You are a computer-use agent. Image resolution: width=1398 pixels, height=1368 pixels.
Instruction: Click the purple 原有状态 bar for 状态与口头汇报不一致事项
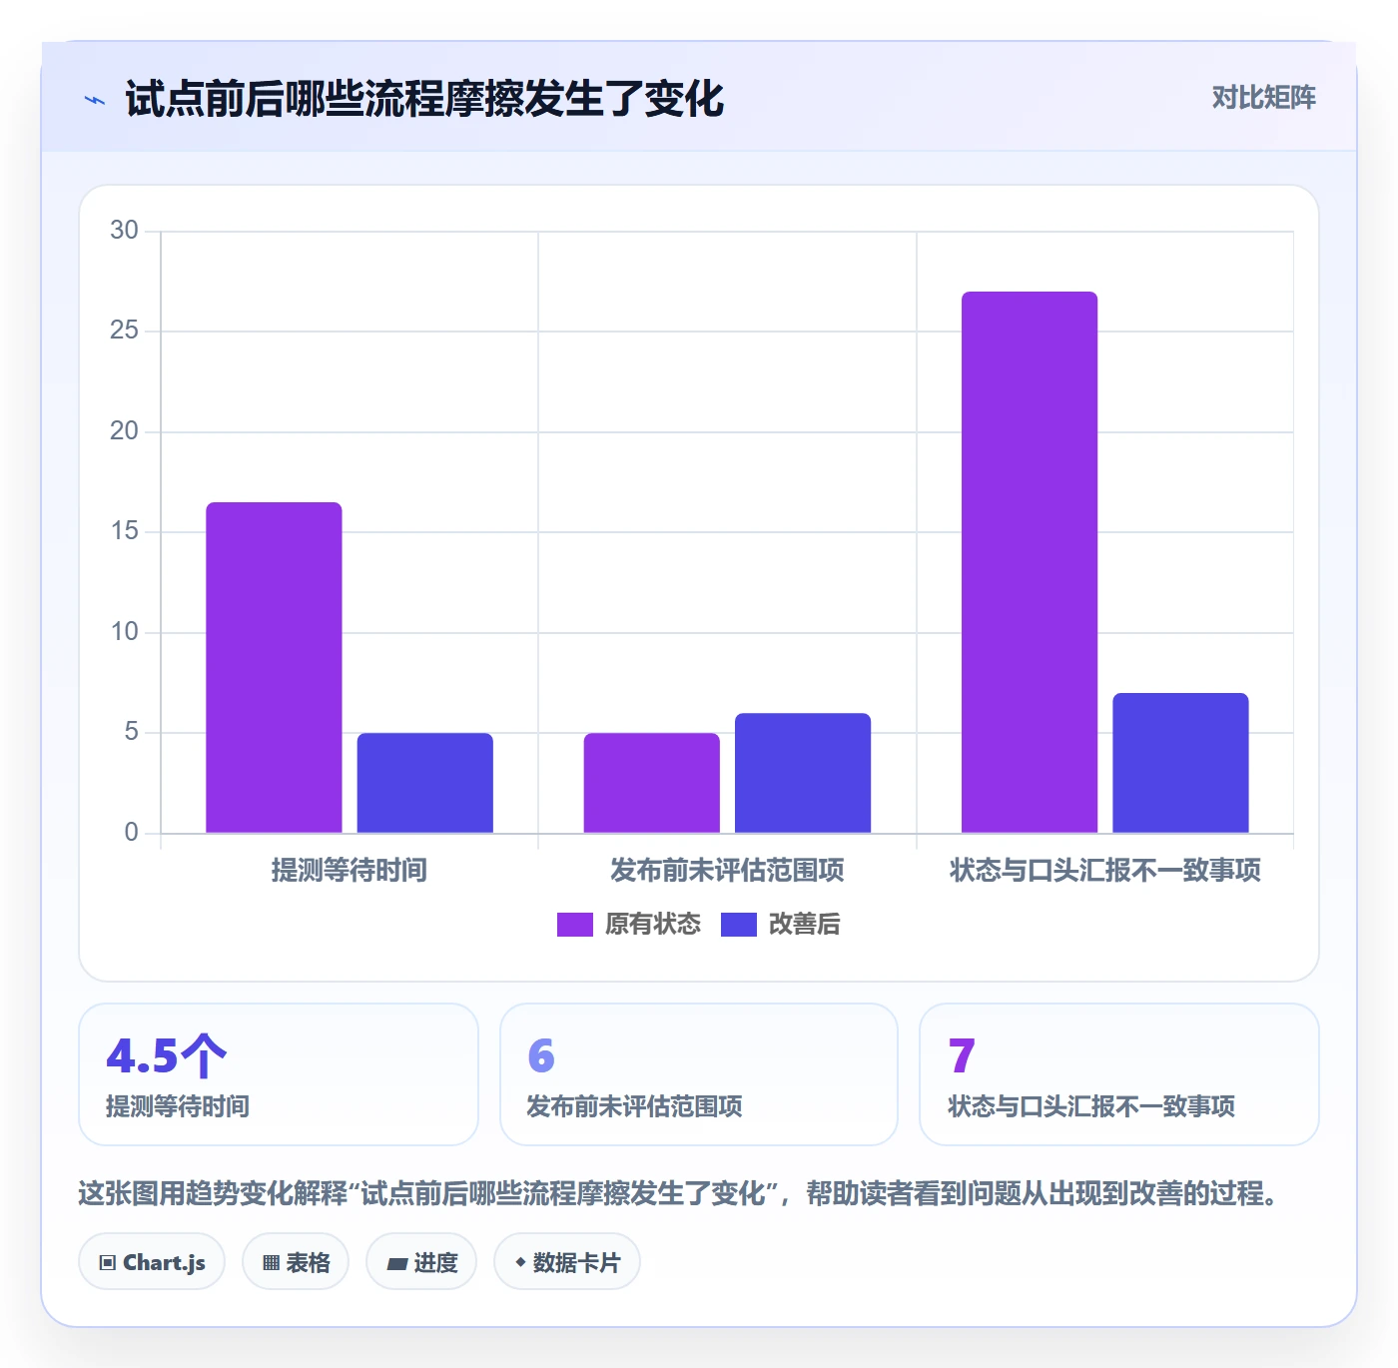(1030, 562)
